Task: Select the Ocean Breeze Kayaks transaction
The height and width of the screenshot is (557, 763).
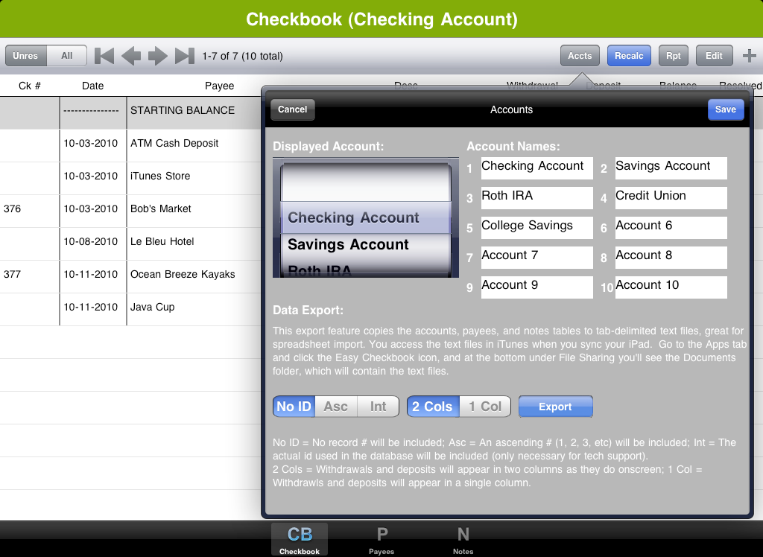Action: point(130,276)
